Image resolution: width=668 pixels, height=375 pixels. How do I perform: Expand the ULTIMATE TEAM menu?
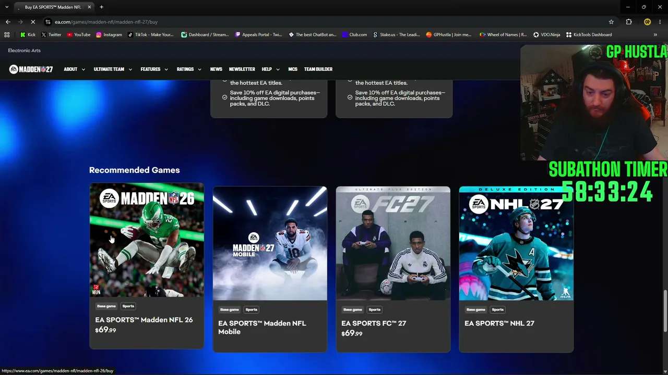click(113, 69)
